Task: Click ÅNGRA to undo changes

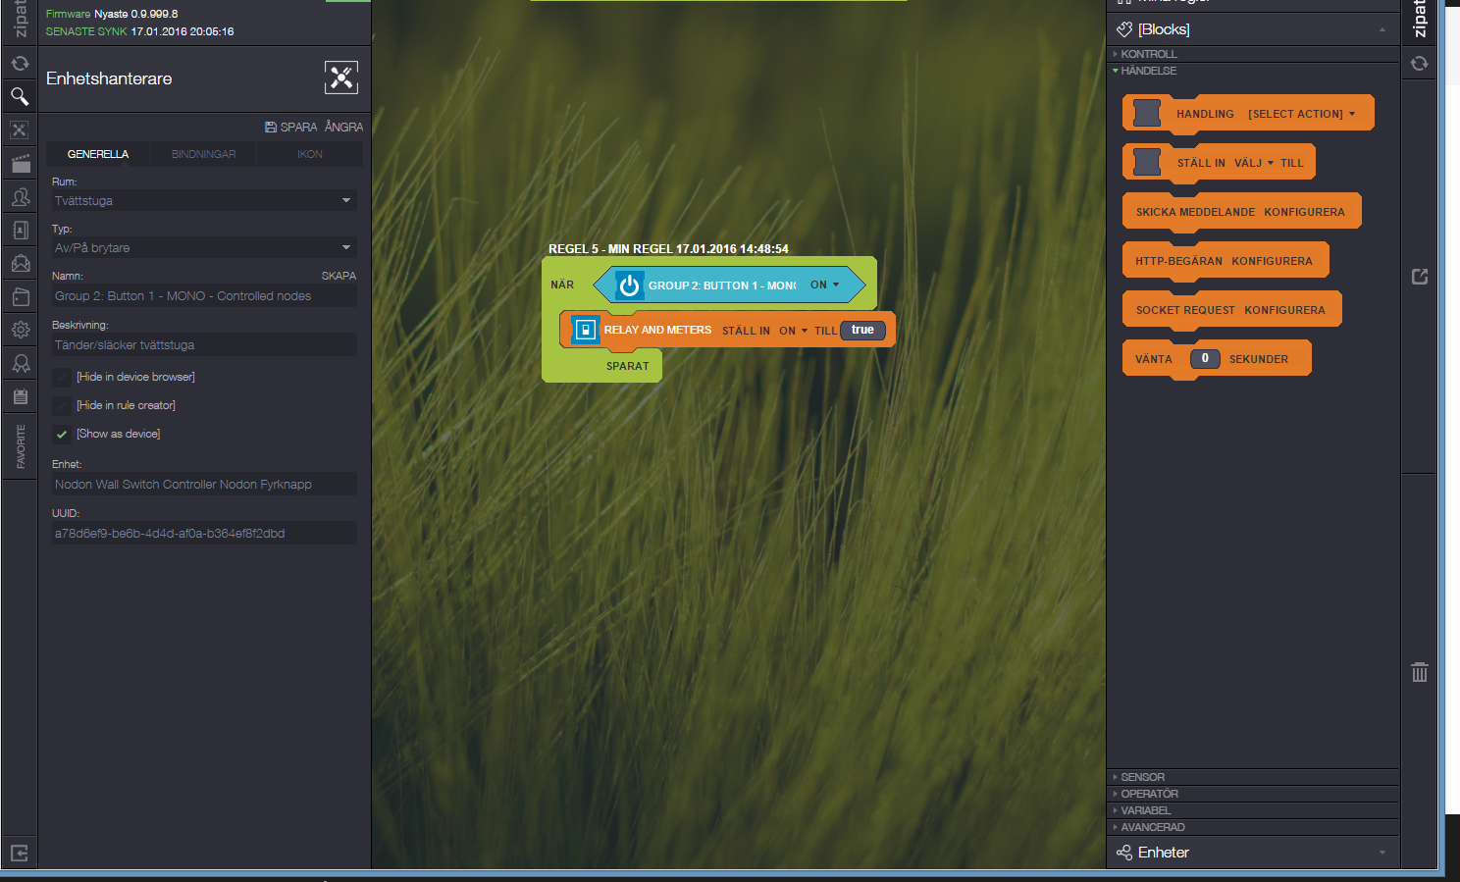Action: [343, 128]
